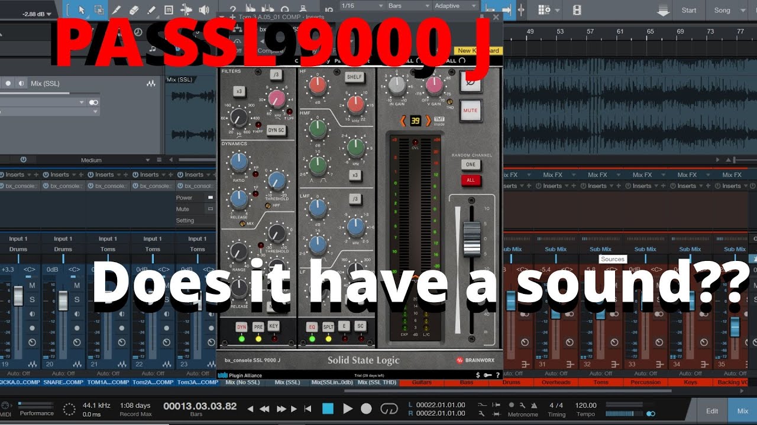Select the Overheads bus channel label

pyautogui.click(x=555, y=382)
